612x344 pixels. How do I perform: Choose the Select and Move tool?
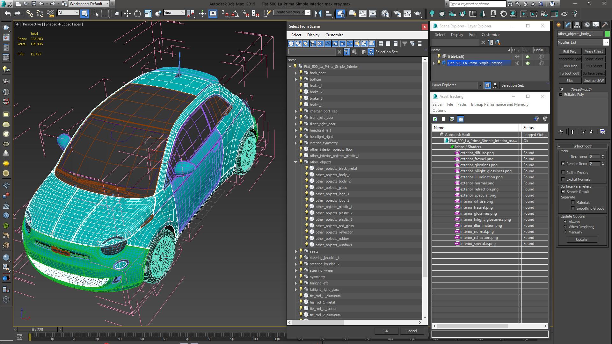click(127, 14)
